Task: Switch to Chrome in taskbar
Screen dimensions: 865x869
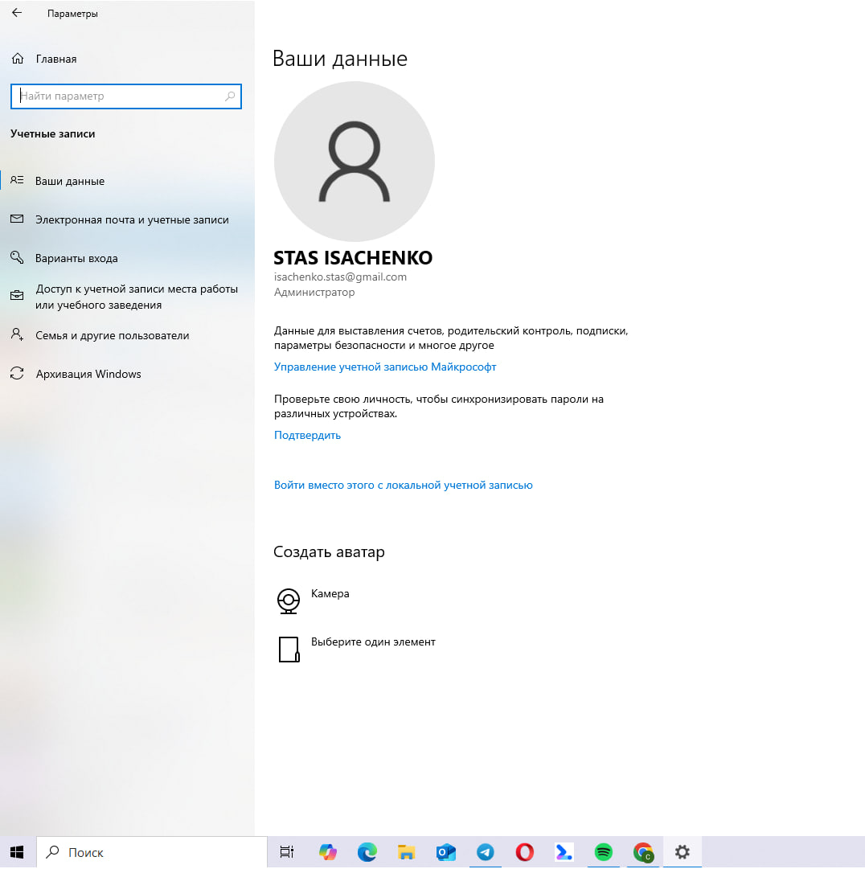Action: (x=643, y=852)
